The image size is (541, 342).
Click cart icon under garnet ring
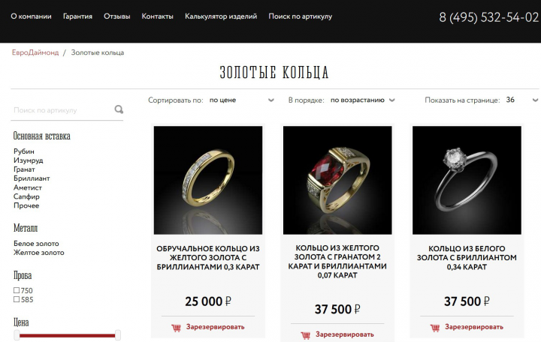(x=305, y=335)
